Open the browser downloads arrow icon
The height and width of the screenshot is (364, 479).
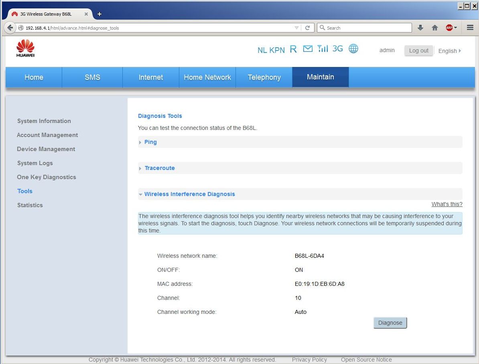(x=420, y=28)
